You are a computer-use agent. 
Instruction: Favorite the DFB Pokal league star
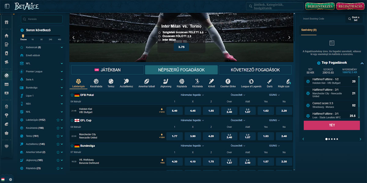coord(72,95)
